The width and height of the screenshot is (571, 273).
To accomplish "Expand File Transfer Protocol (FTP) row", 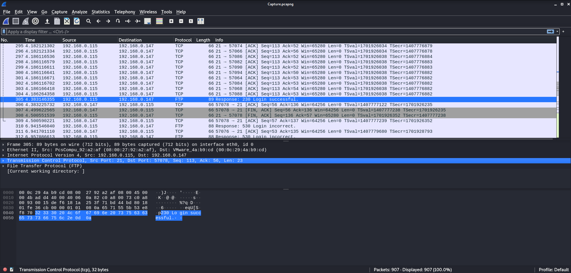I will tap(3, 166).
